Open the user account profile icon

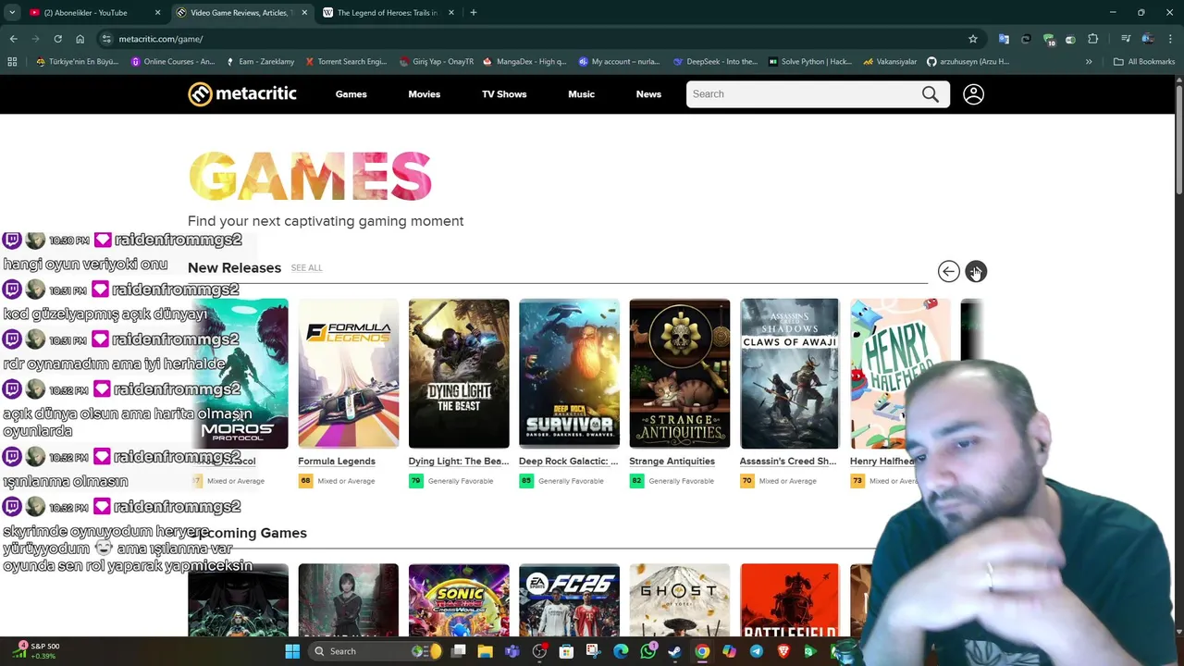click(x=973, y=94)
